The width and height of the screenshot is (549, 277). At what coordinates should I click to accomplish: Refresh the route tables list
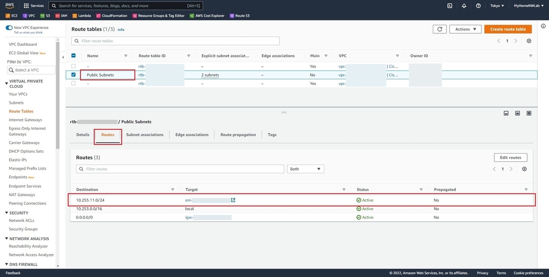[x=440, y=29]
